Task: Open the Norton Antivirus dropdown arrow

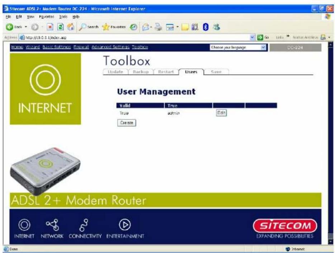Action: click(329, 38)
